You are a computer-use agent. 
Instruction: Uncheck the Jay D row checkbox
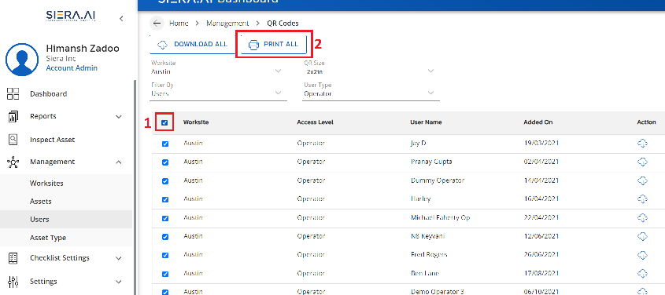point(165,144)
